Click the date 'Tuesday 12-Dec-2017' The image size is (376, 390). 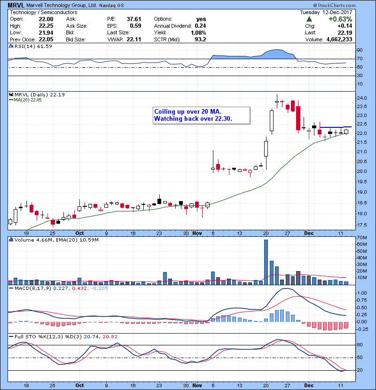[326, 12]
